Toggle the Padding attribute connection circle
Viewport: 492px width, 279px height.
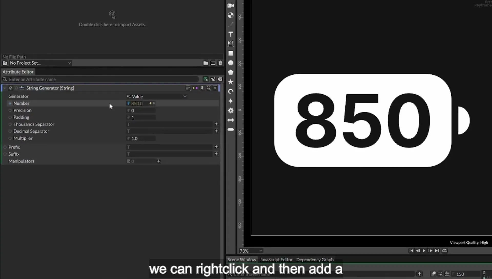coord(10,117)
